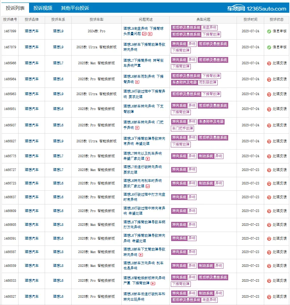The width and height of the screenshot is (290, 305).
Task: Click red 处理反馈 status icon for 1466951
Action: point(269,109)
